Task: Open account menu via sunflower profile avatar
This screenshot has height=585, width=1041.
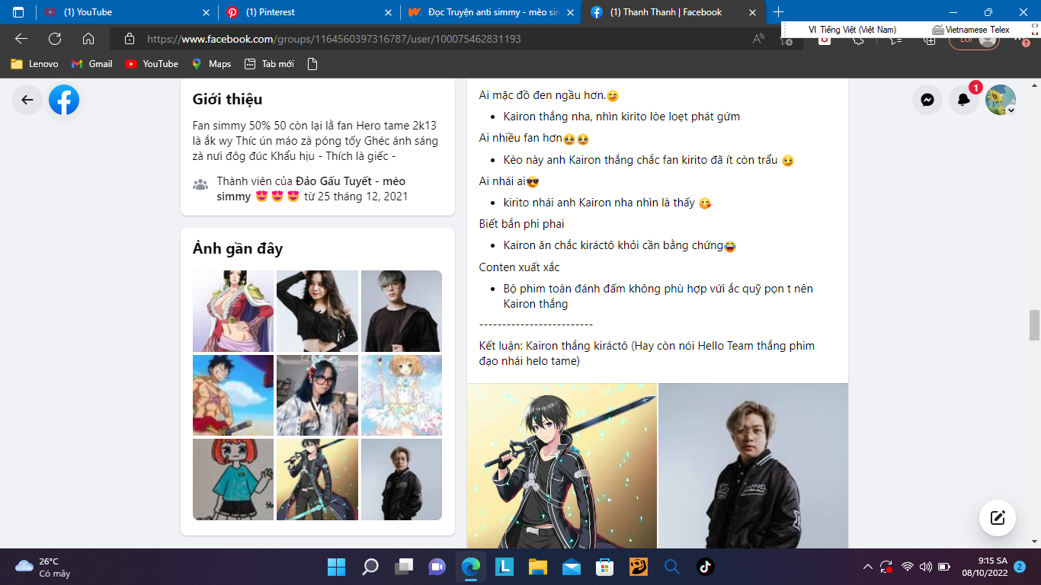Action: pos(1001,100)
